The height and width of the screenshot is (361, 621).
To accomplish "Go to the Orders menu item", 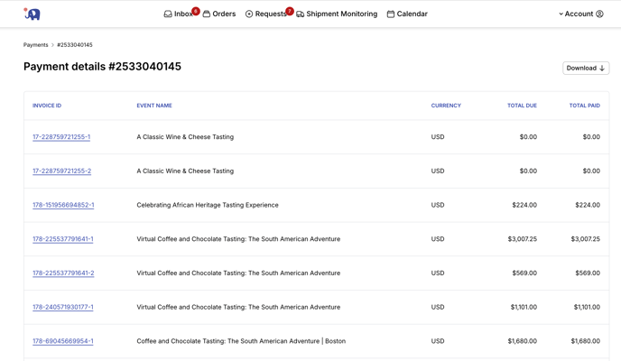I will 224,14.
